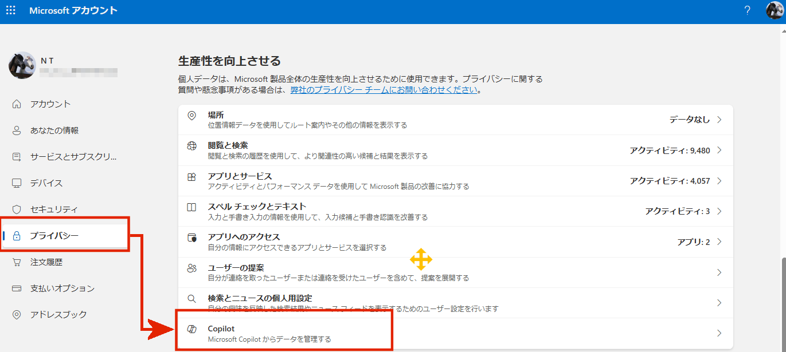Screen dimensions: 786x352
Task: Click the app shield icon in アプリへのアクセス row
Action: click(x=192, y=237)
